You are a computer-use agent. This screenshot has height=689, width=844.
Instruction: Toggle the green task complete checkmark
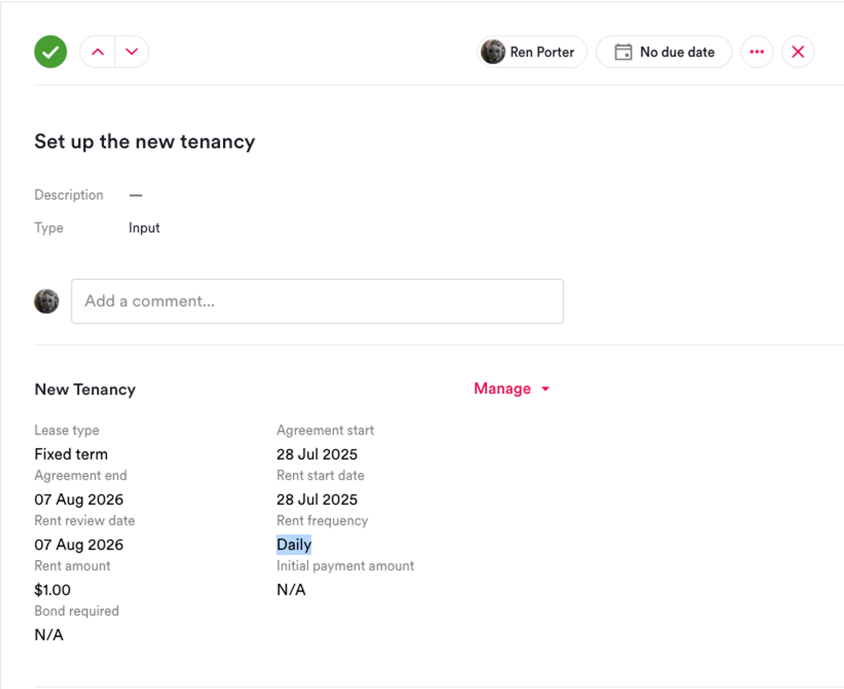[50, 52]
